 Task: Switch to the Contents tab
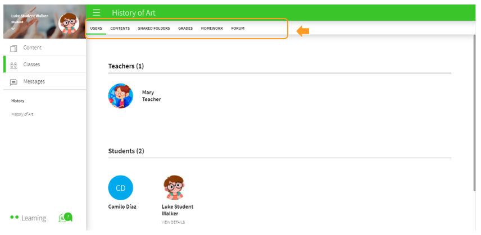120,28
